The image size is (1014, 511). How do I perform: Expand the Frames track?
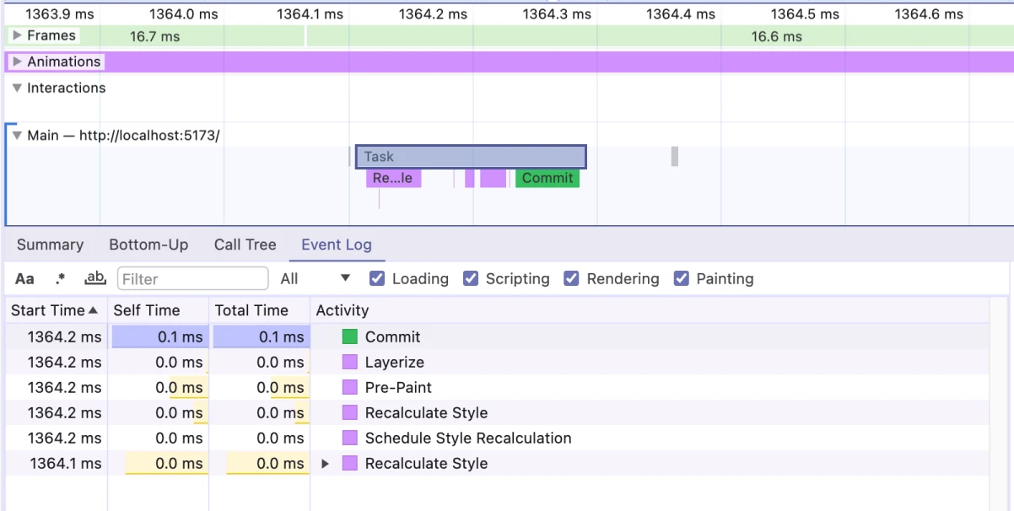(x=17, y=35)
